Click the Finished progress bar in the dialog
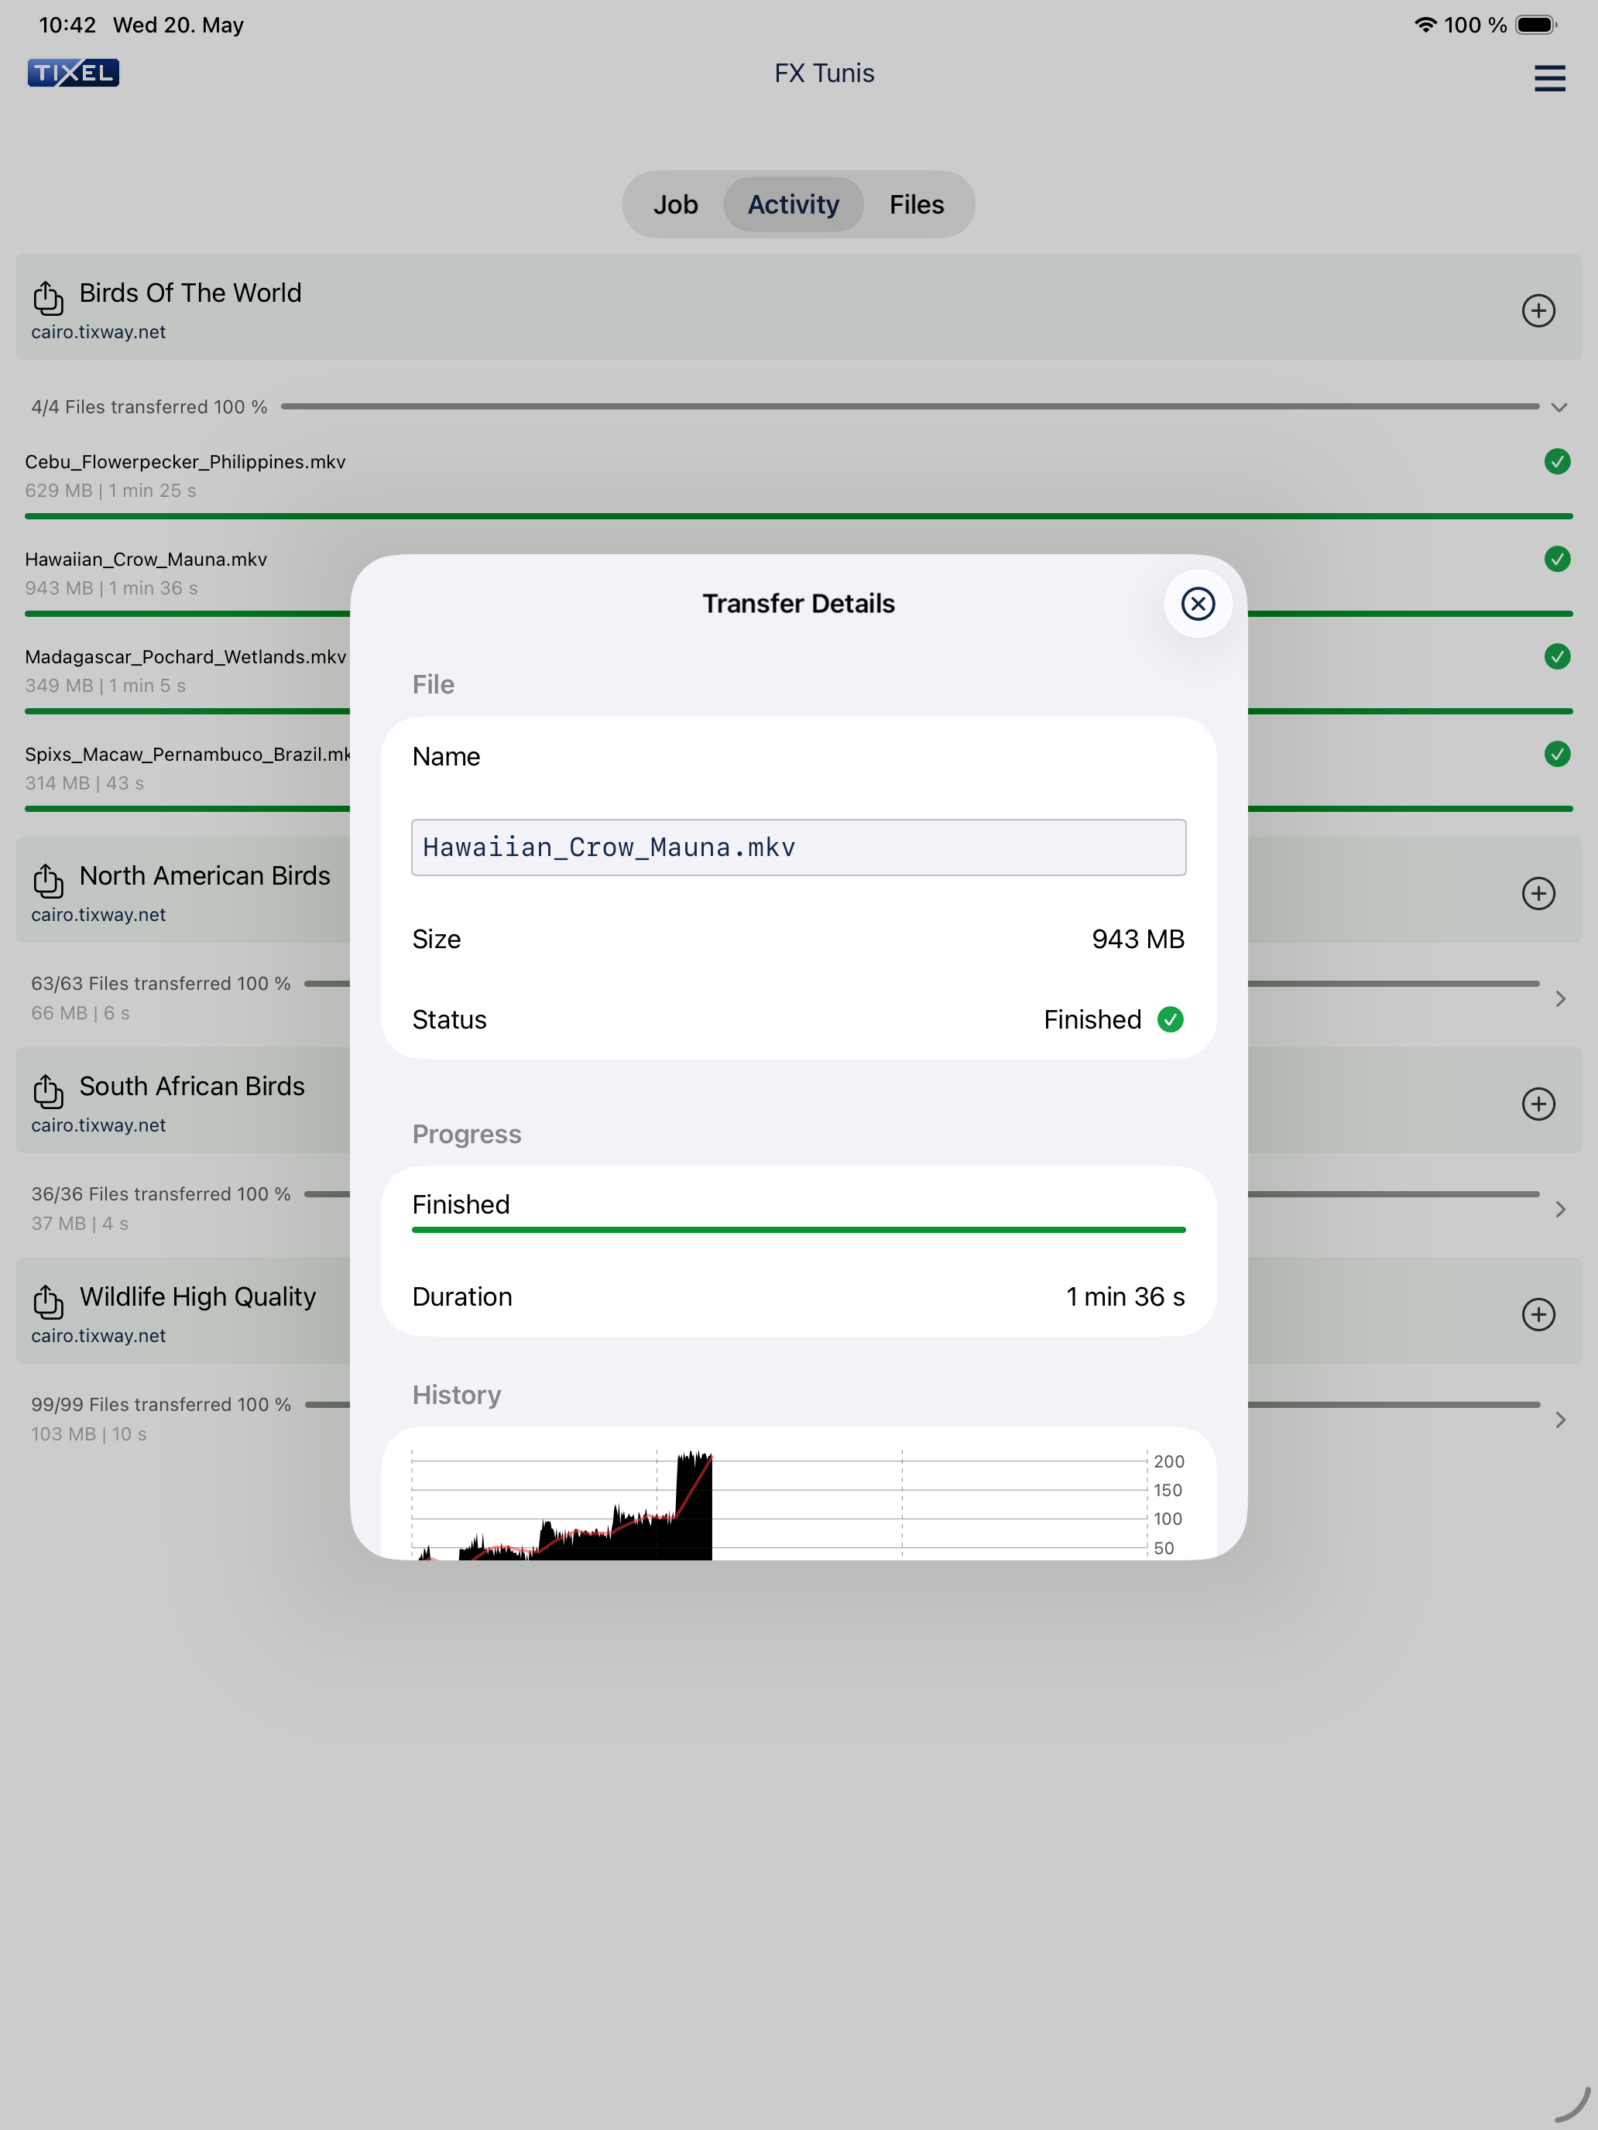The image size is (1598, 2130). 798,1230
